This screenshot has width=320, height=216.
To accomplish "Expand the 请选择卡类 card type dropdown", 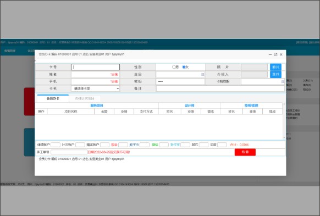I will coord(95,88).
